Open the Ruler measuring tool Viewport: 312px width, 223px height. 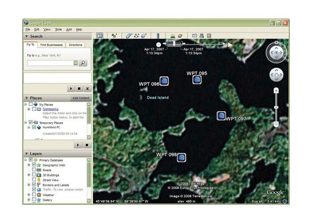[x=158, y=36]
